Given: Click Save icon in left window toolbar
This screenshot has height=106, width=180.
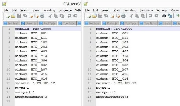Looking at the screenshot, I should coord(19,16).
